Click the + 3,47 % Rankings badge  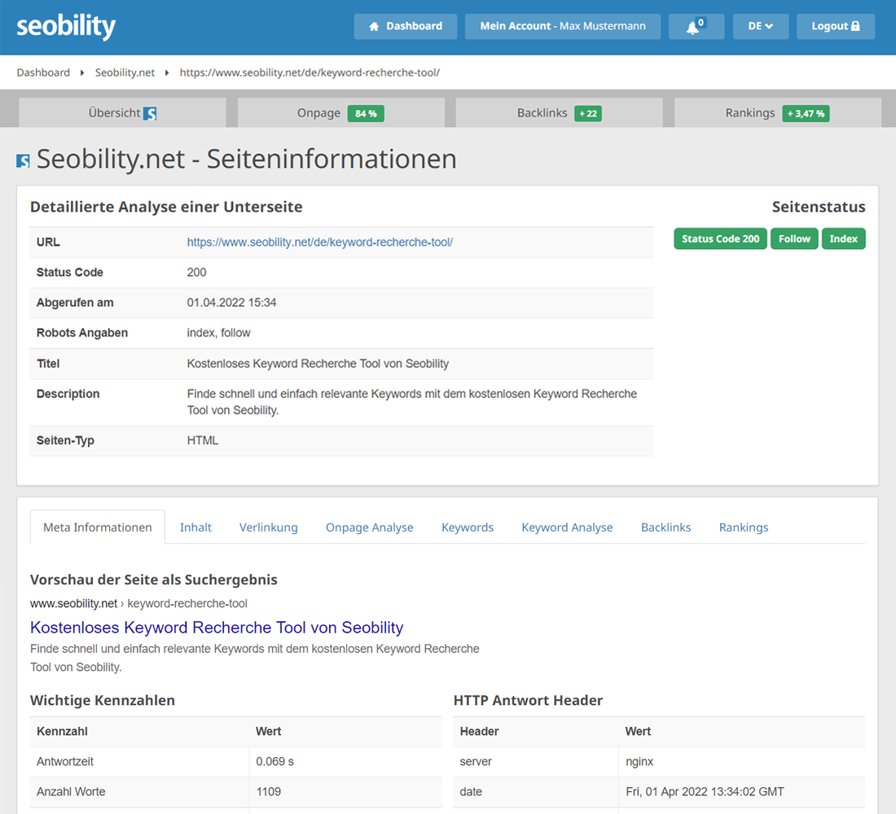(x=806, y=114)
